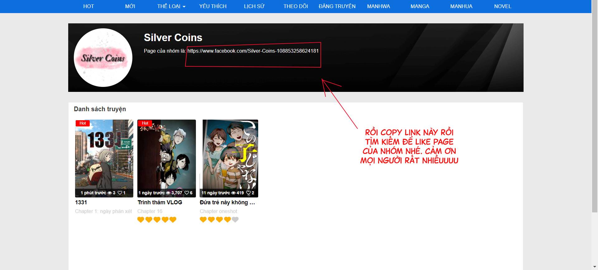Click the Silver Coins round avatar logo
The image size is (598, 270).
tap(103, 58)
